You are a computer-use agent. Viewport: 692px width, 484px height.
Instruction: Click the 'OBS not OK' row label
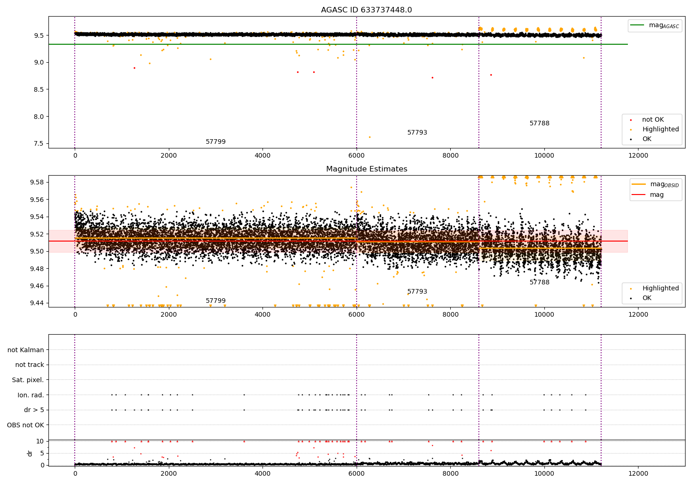tap(26, 425)
